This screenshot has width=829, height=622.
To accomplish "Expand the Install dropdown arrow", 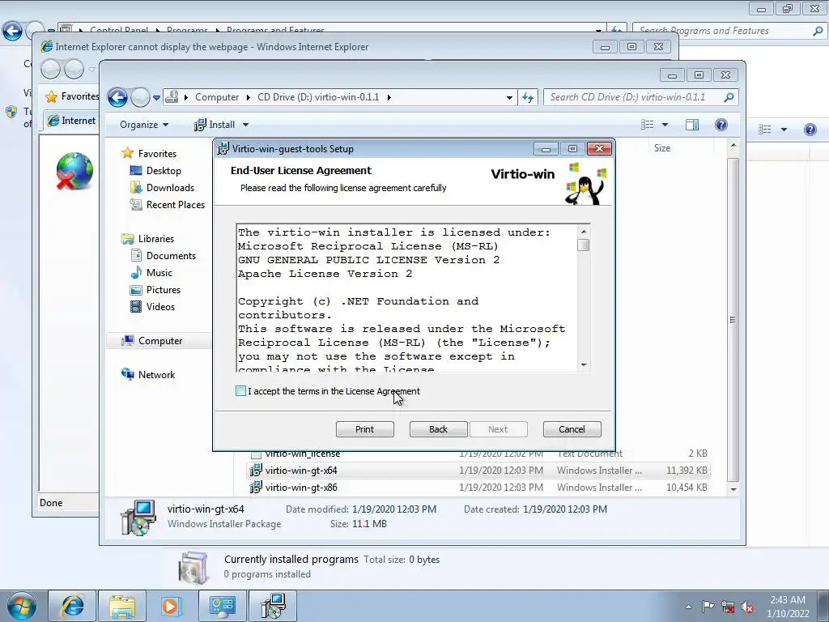I will (x=245, y=125).
